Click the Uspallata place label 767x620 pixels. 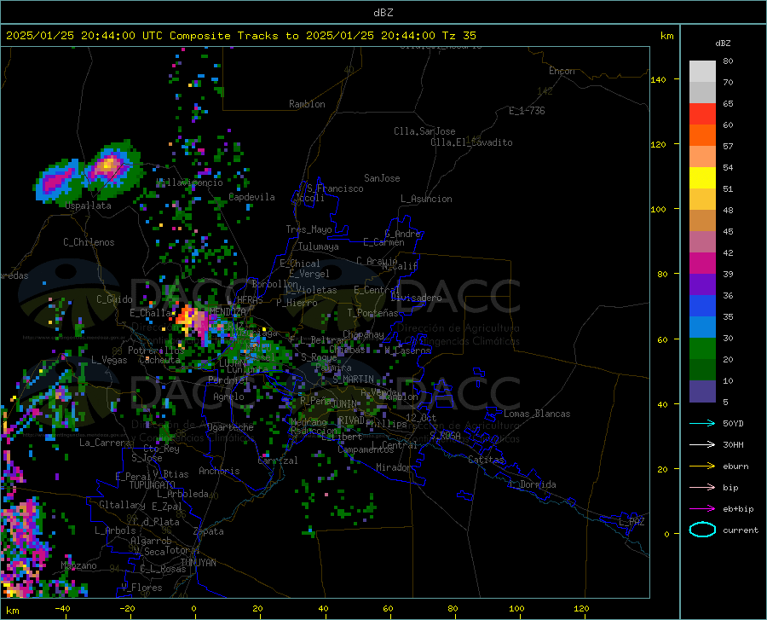coord(88,206)
